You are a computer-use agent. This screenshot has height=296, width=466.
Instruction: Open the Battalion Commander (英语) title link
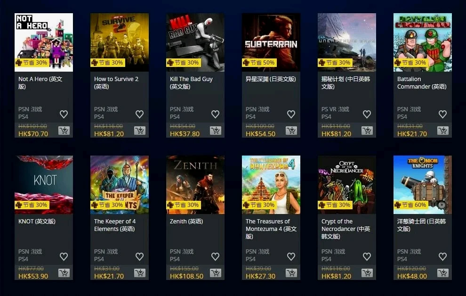(x=422, y=82)
